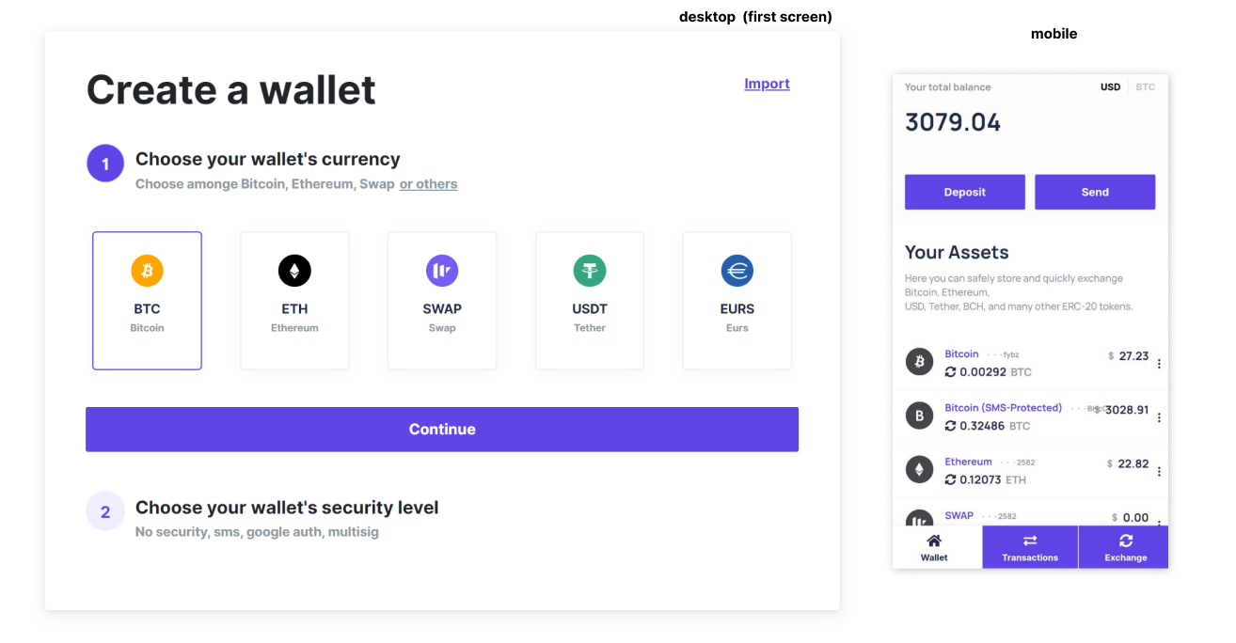
Task: Switch to the Exchange tab
Action: coord(1125,547)
